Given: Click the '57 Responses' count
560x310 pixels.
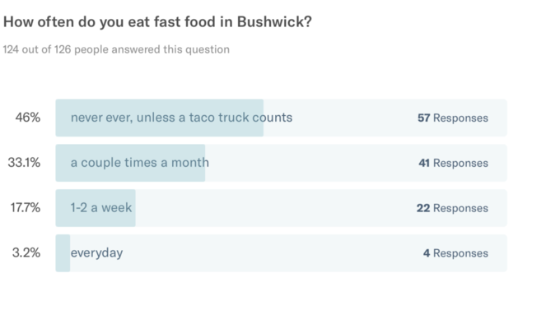Looking at the screenshot, I should [453, 118].
